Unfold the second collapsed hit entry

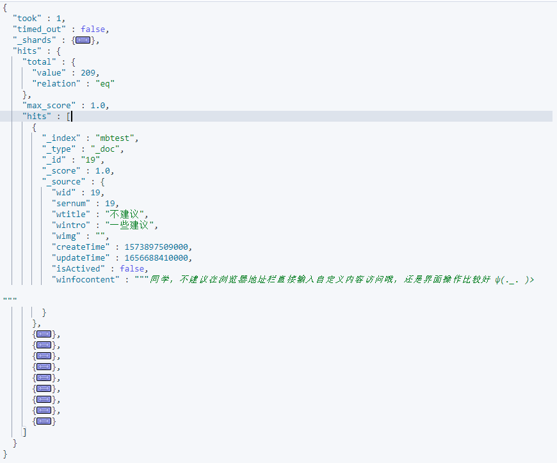[x=44, y=345]
